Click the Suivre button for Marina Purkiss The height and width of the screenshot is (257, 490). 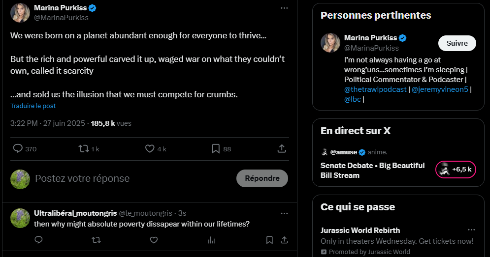click(x=457, y=43)
